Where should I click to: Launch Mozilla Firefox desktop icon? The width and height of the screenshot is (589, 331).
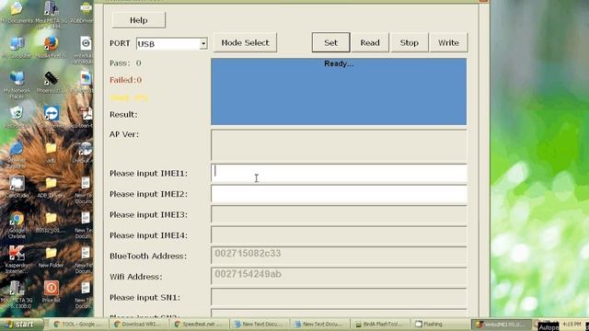51,48
